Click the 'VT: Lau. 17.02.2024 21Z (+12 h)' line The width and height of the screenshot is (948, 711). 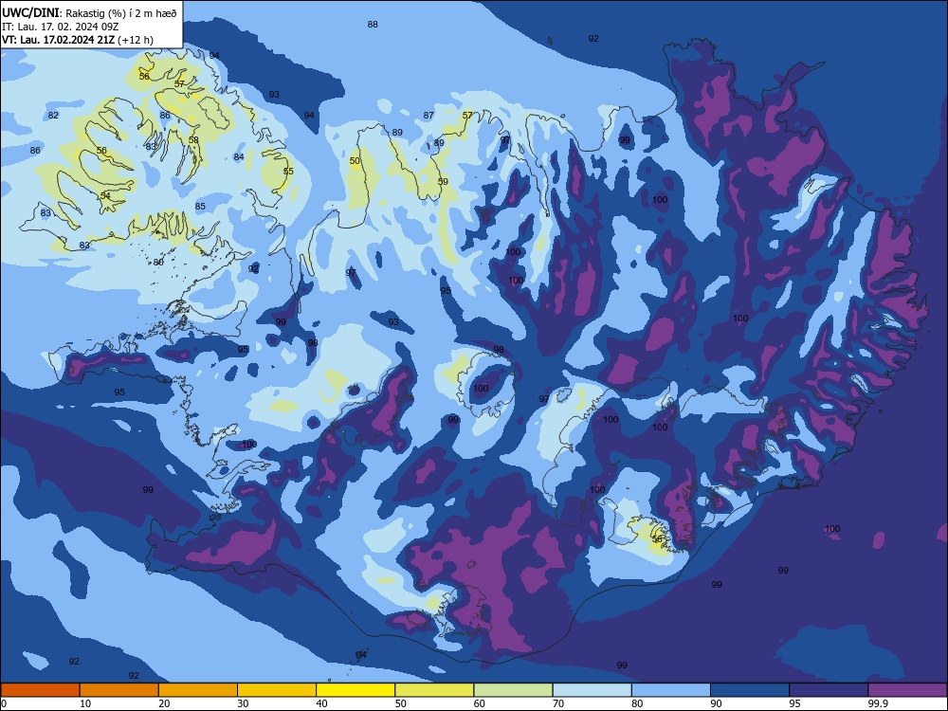(78, 40)
